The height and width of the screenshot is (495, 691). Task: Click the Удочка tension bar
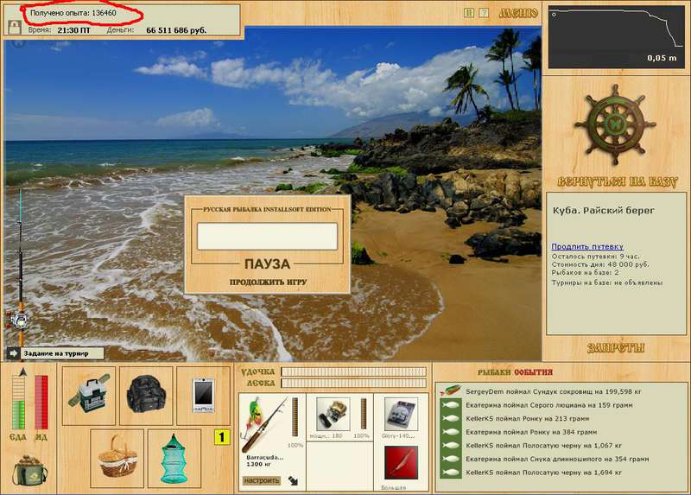point(353,372)
